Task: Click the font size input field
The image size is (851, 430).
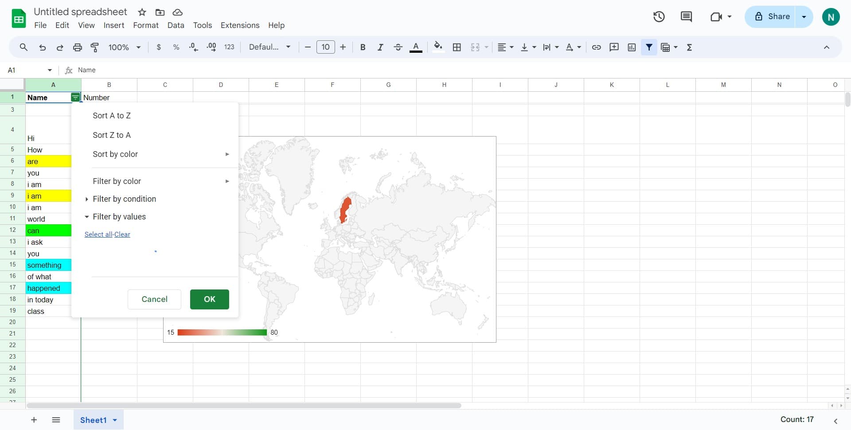Action: pos(325,47)
